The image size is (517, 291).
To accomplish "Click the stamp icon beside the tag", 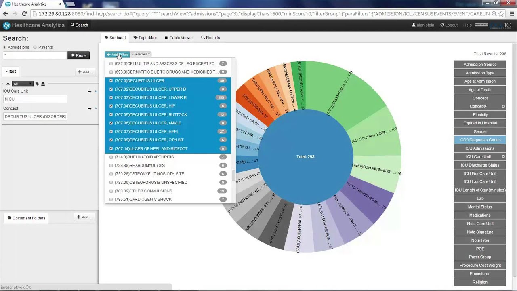I will pyautogui.click(x=43, y=84).
